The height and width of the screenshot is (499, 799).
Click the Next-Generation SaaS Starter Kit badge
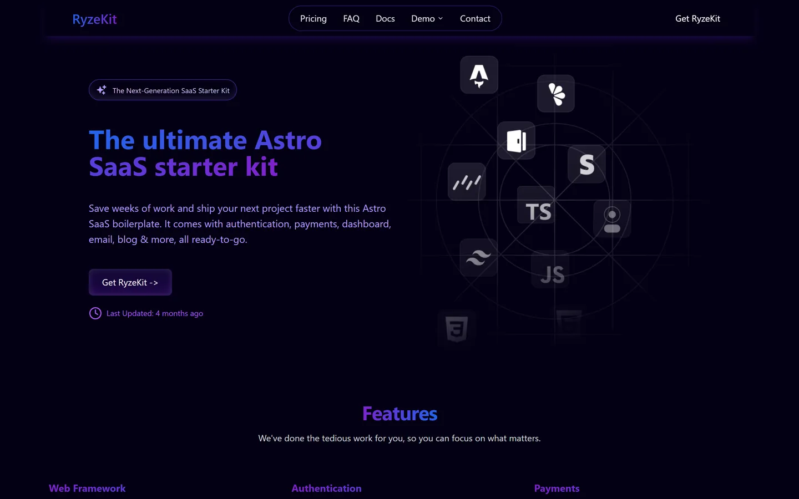[x=163, y=90]
